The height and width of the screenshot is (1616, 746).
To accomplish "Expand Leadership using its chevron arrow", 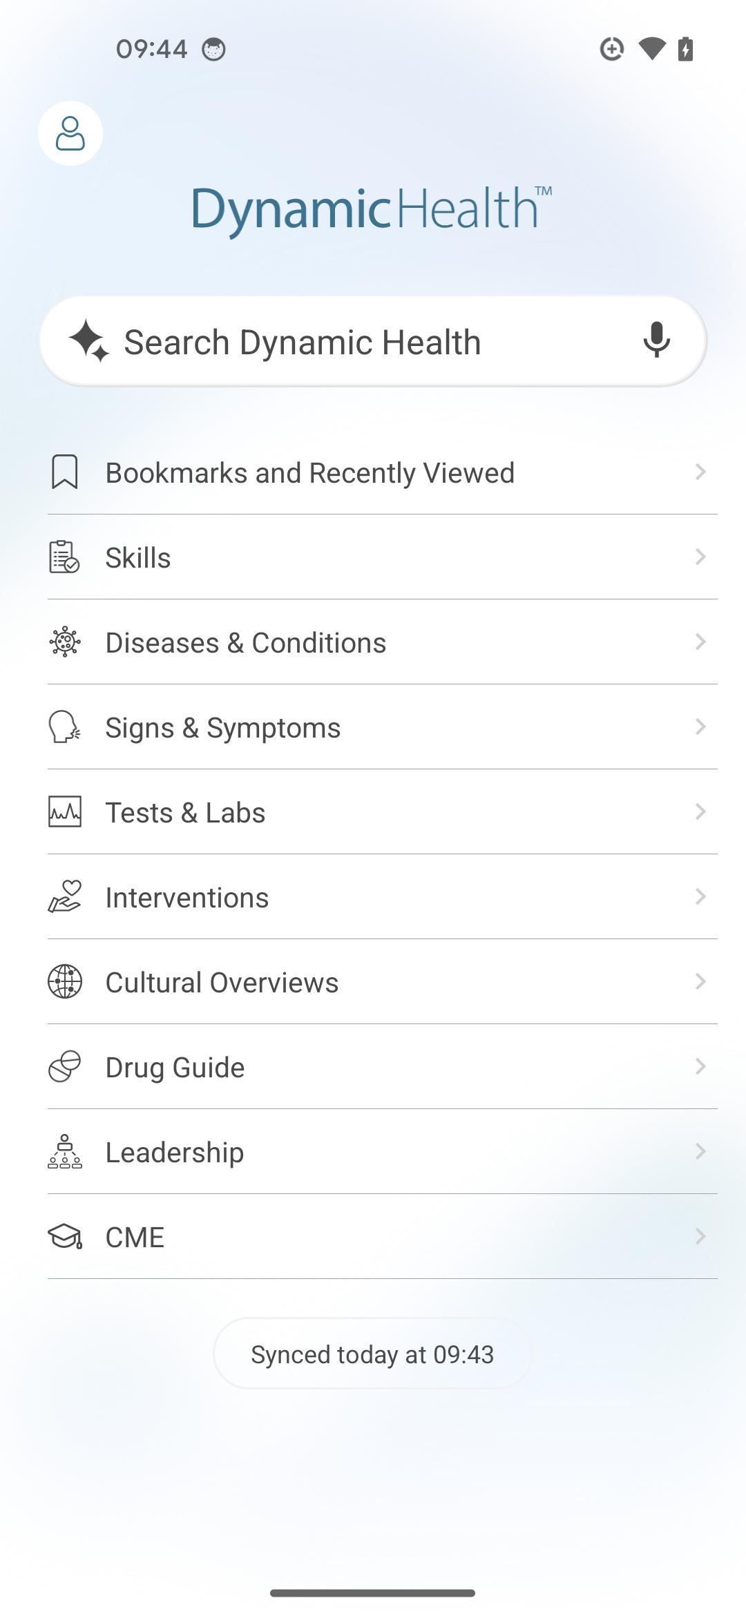I will 700,1152.
